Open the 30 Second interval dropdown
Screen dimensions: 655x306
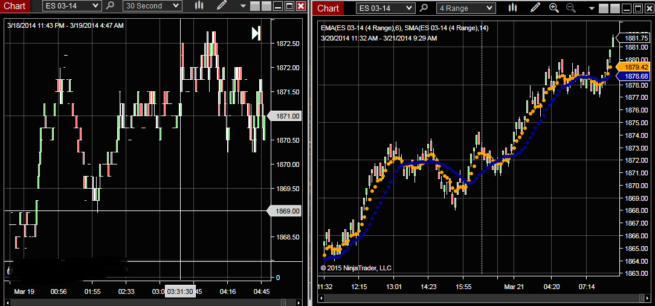coord(152,6)
